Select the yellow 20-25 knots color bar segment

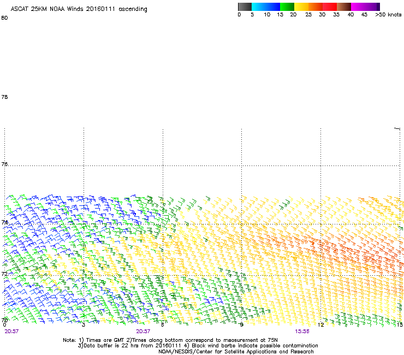point(301,7)
